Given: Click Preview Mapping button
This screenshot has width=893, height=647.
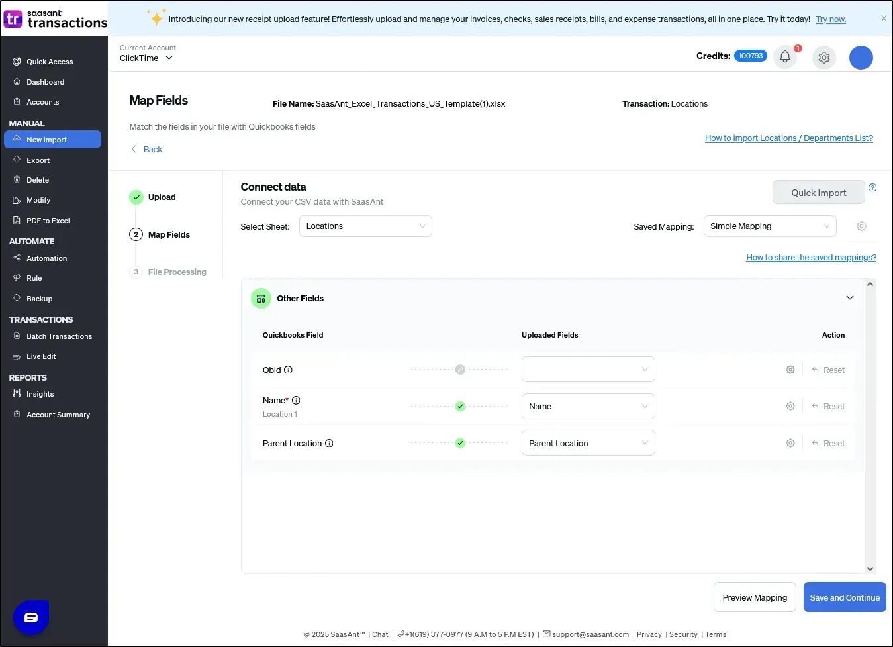Looking at the screenshot, I should click(x=755, y=597).
